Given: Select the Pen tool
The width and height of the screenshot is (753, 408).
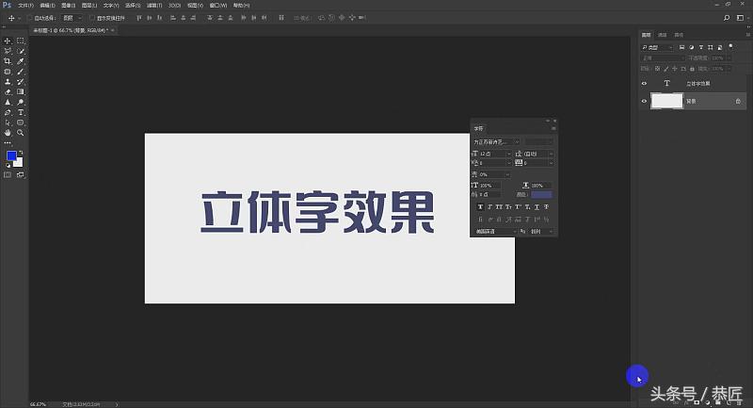Looking at the screenshot, I should 8,112.
